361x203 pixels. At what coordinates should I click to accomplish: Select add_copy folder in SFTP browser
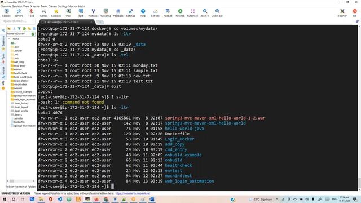17,62
